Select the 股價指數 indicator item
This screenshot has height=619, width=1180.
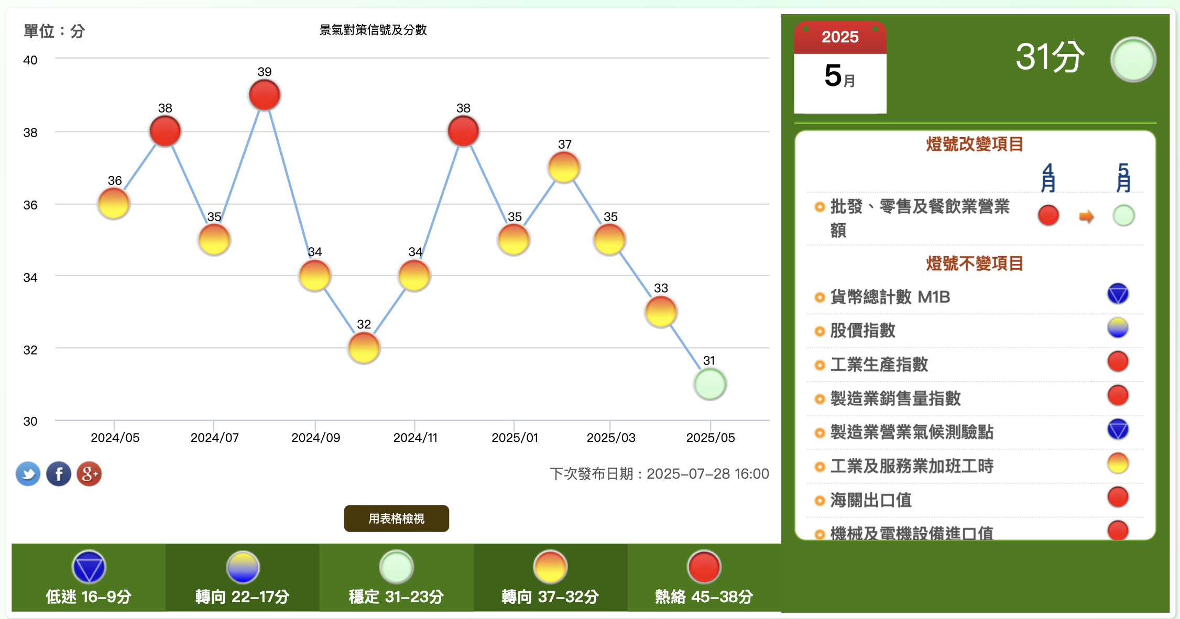tap(862, 330)
